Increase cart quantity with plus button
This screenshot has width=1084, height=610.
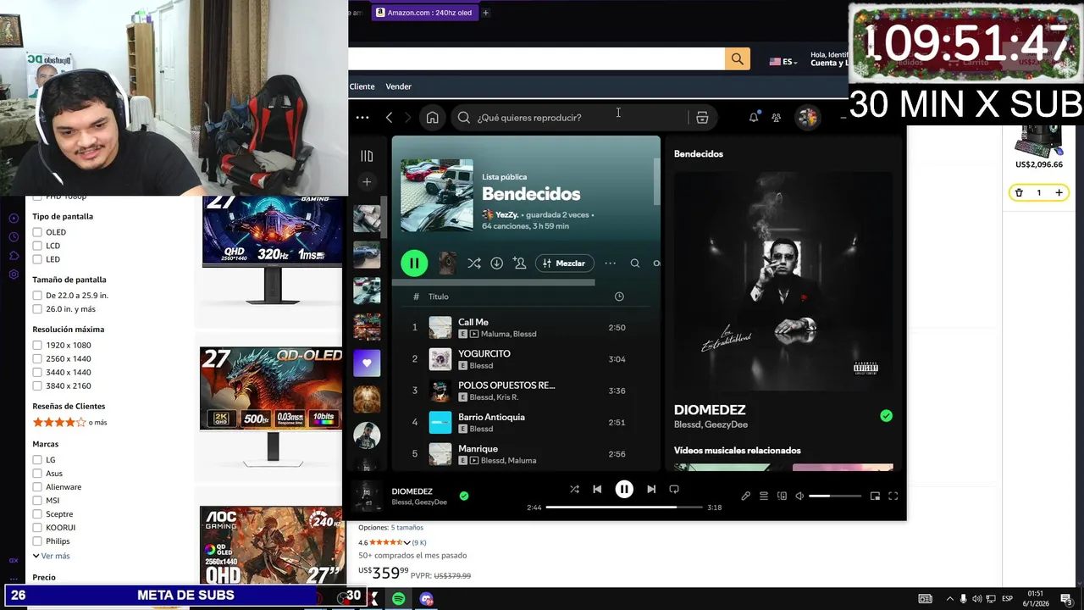click(1059, 193)
